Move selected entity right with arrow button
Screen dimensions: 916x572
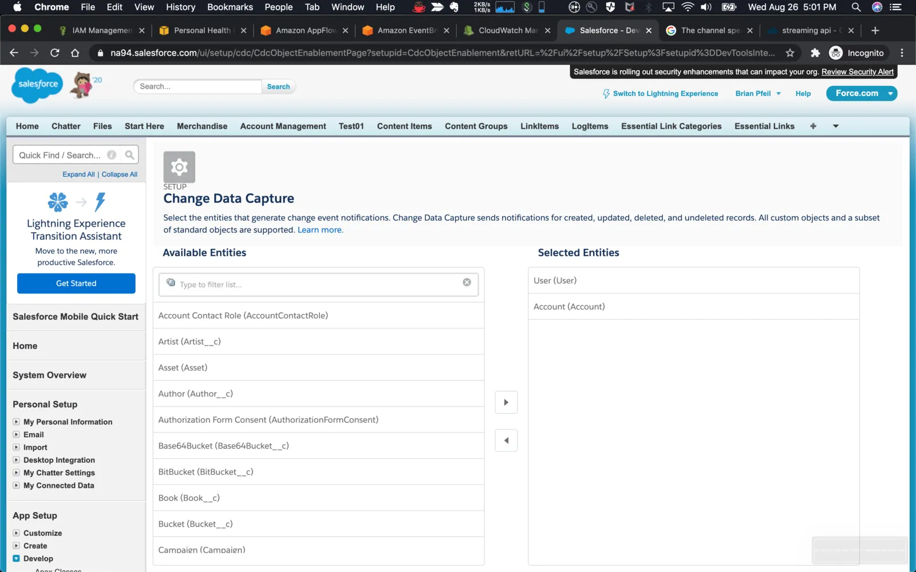(x=506, y=402)
